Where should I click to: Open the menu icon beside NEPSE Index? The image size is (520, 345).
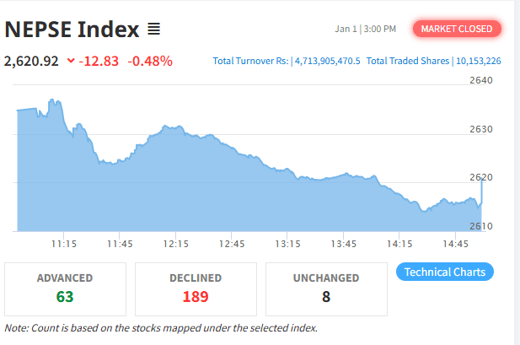(x=153, y=30)
